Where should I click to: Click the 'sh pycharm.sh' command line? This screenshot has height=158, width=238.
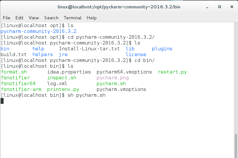[53, 95]
